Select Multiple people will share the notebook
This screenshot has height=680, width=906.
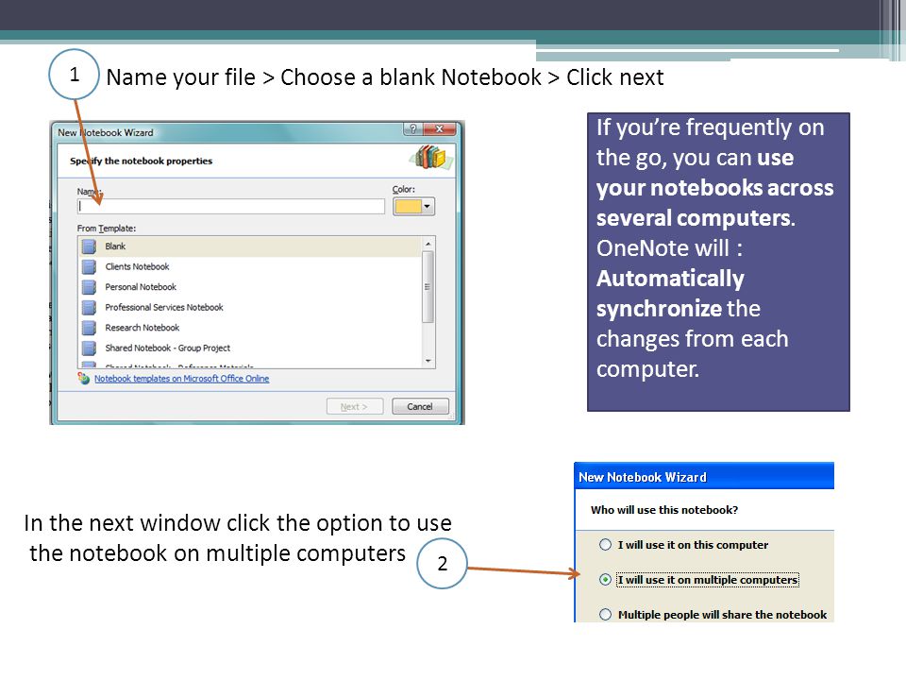pos(713,615)
